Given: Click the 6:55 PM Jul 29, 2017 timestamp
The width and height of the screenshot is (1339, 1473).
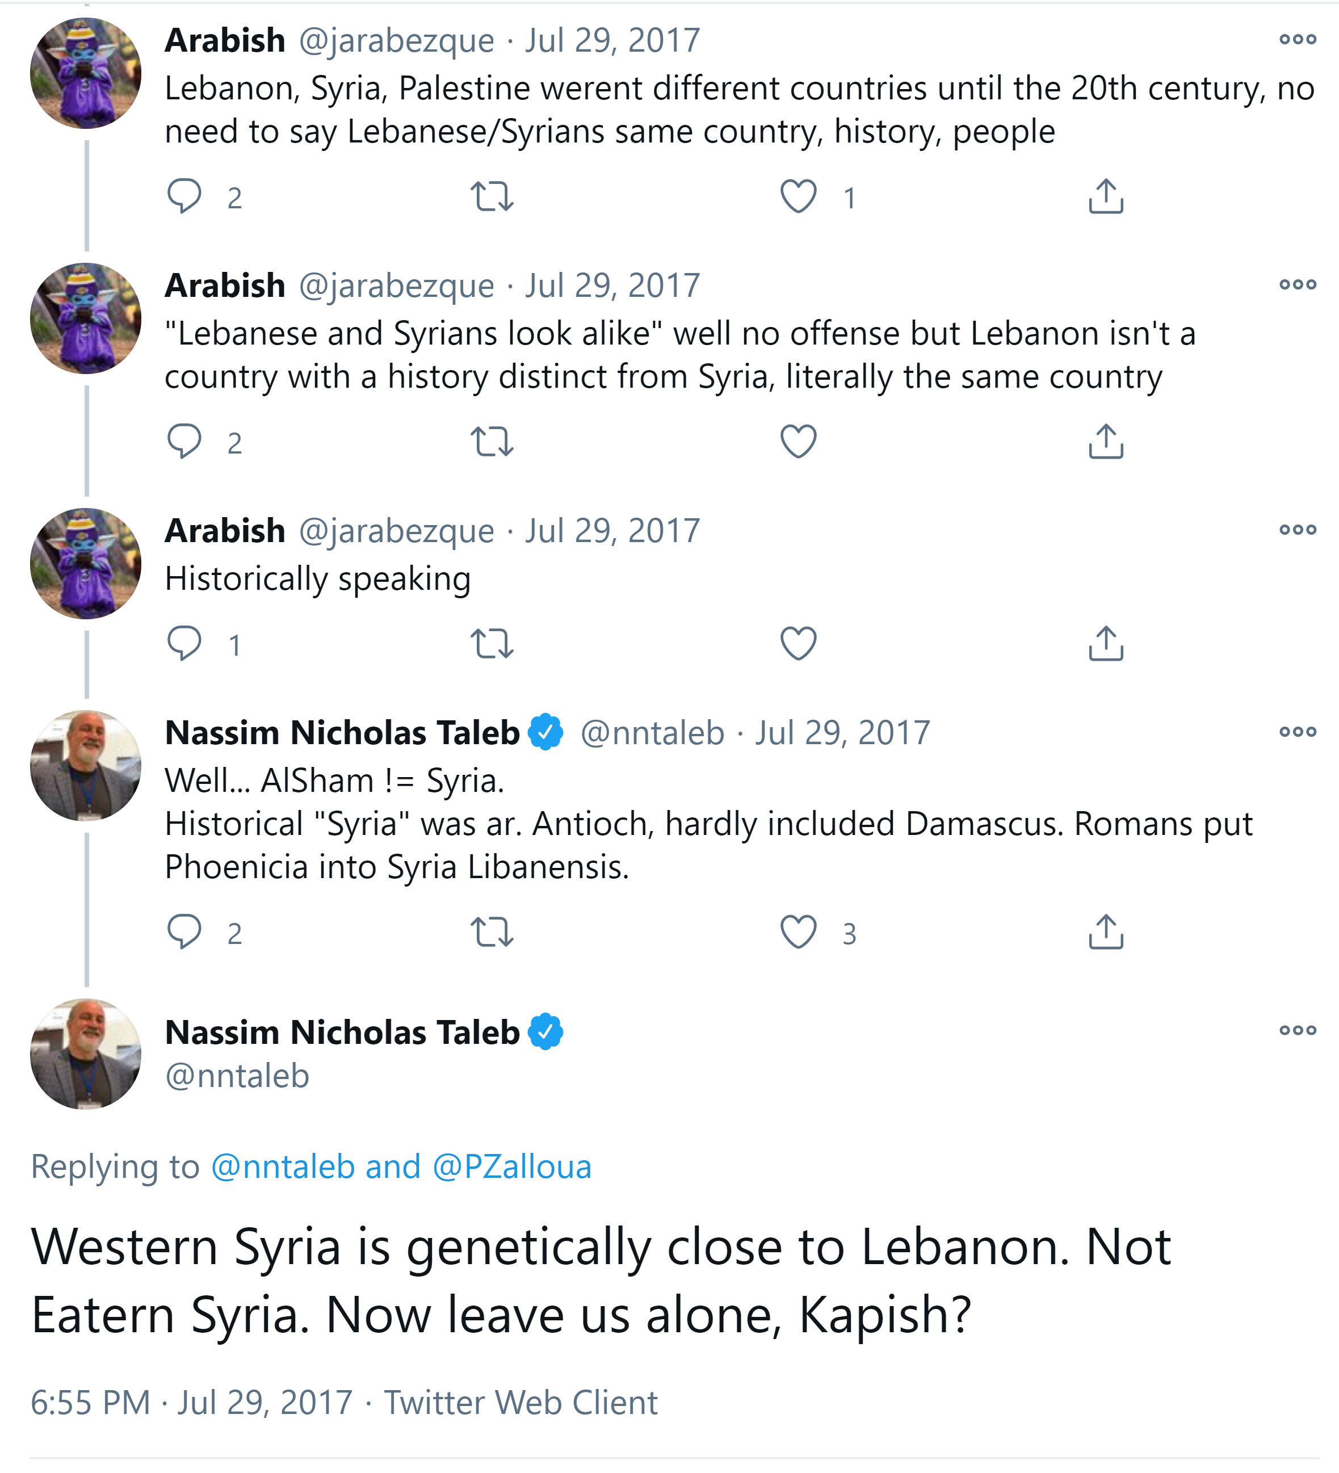Looking at the screenshot, I should pyautogui.click(x=191, y=1402).
